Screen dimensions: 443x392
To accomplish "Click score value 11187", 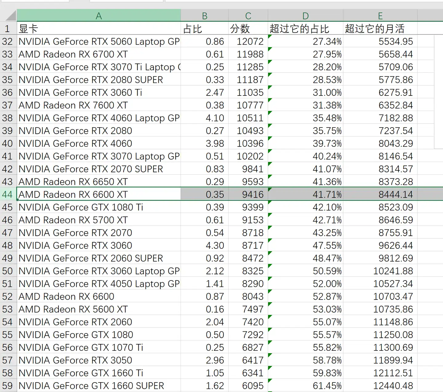I will (248, 80).
